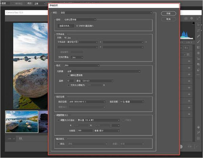Open the 预设 preset dropdown
The width and height of the screenshot is (203, 158).
click(x=106, y=13)
